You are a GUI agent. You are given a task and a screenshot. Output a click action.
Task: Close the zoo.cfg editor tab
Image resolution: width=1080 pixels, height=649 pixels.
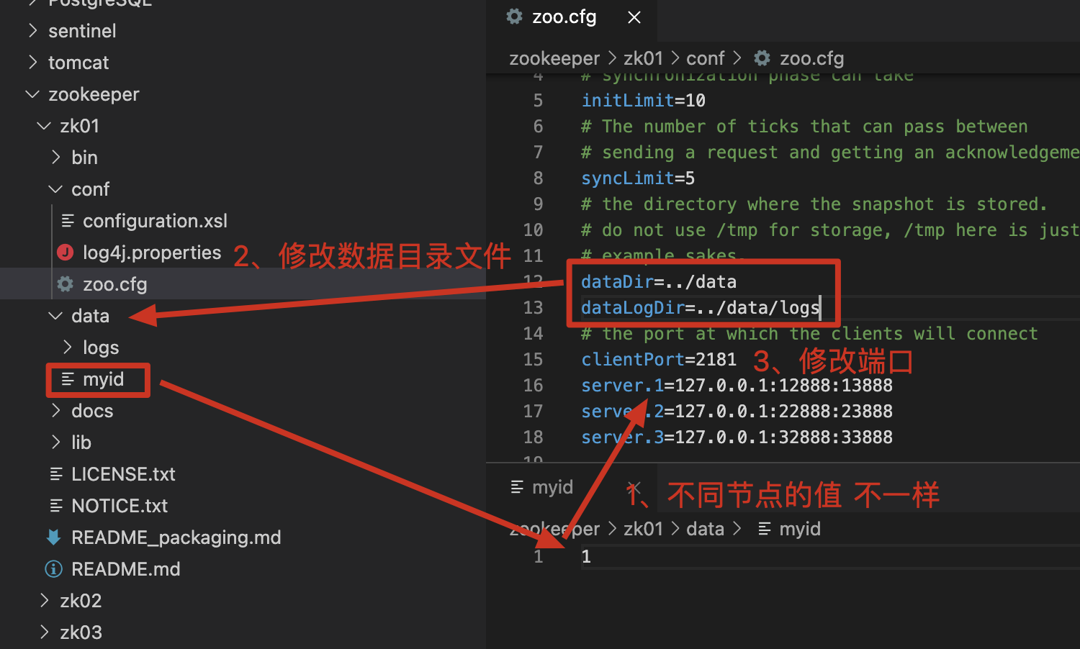[x=634, y=17]
